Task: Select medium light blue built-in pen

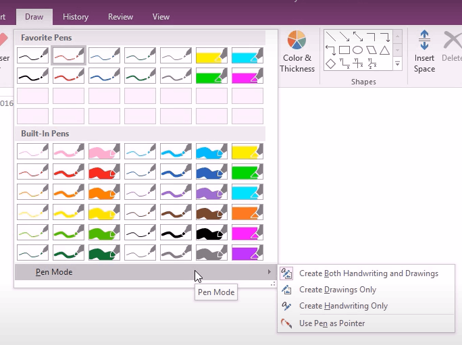Action: coord(176,151)
